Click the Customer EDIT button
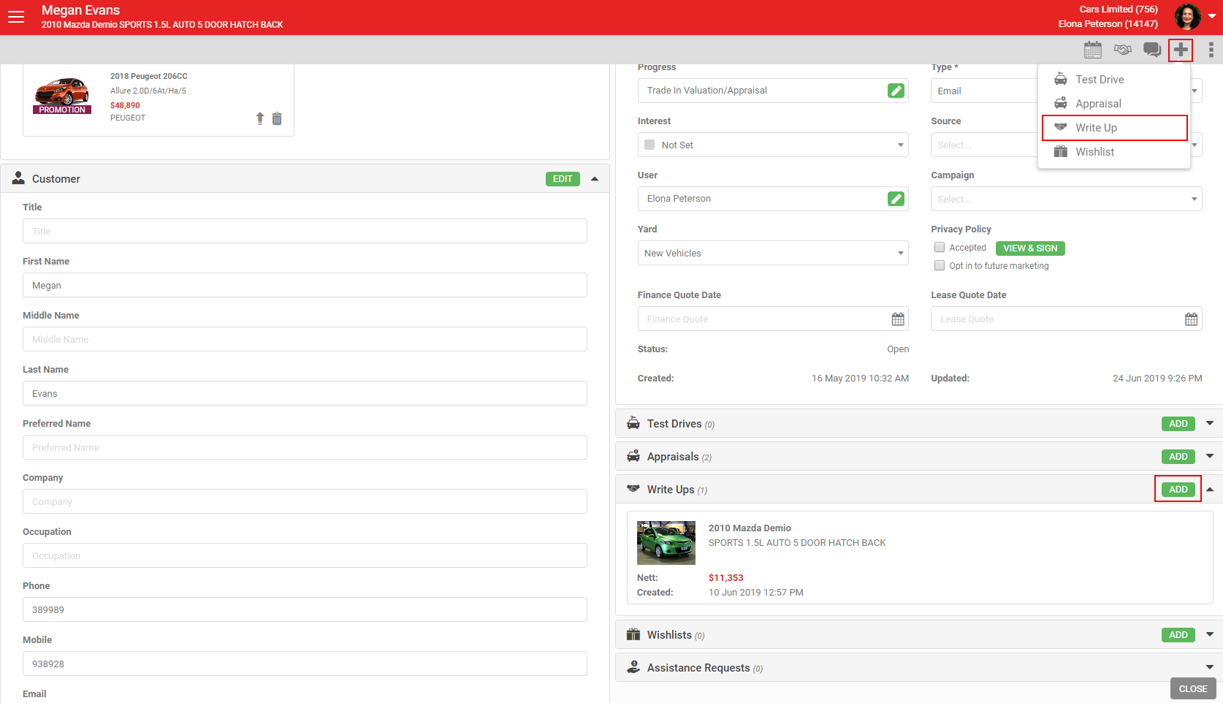 tap(563, 179)
